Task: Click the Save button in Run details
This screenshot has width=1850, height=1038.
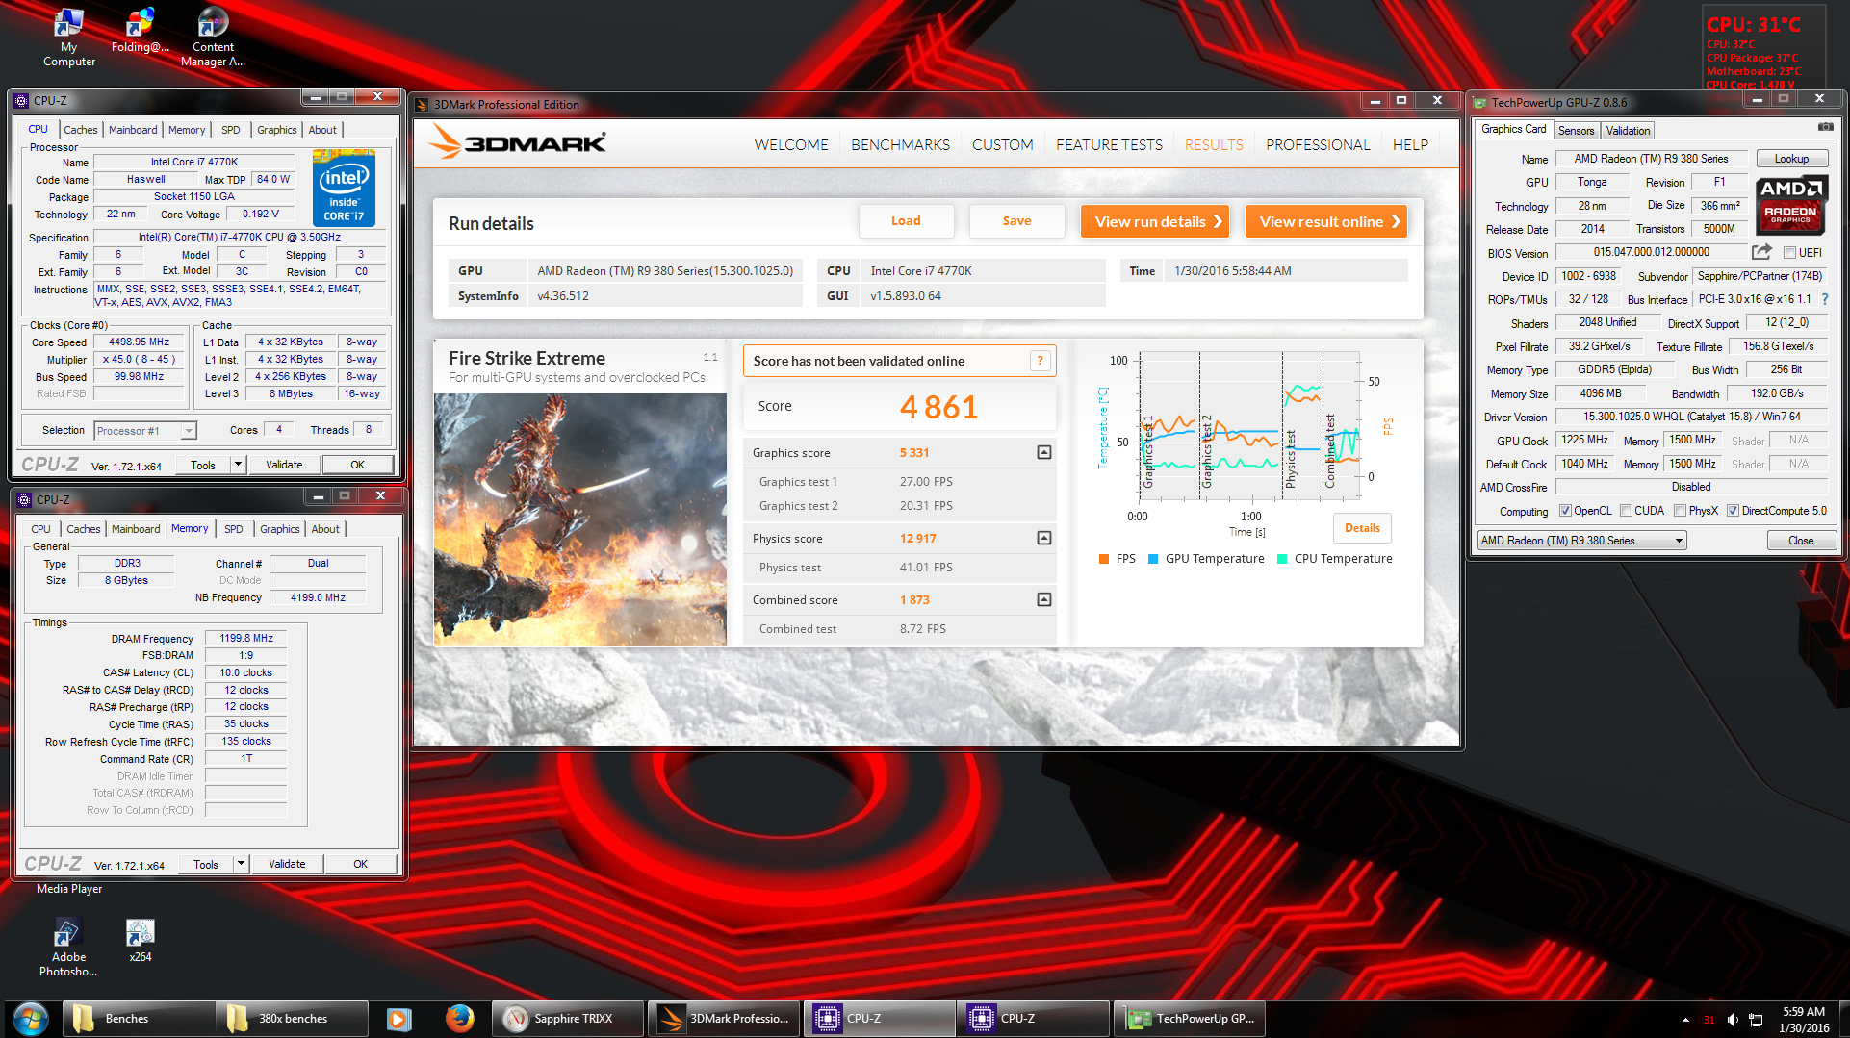Action: [x=1016, y=221]
